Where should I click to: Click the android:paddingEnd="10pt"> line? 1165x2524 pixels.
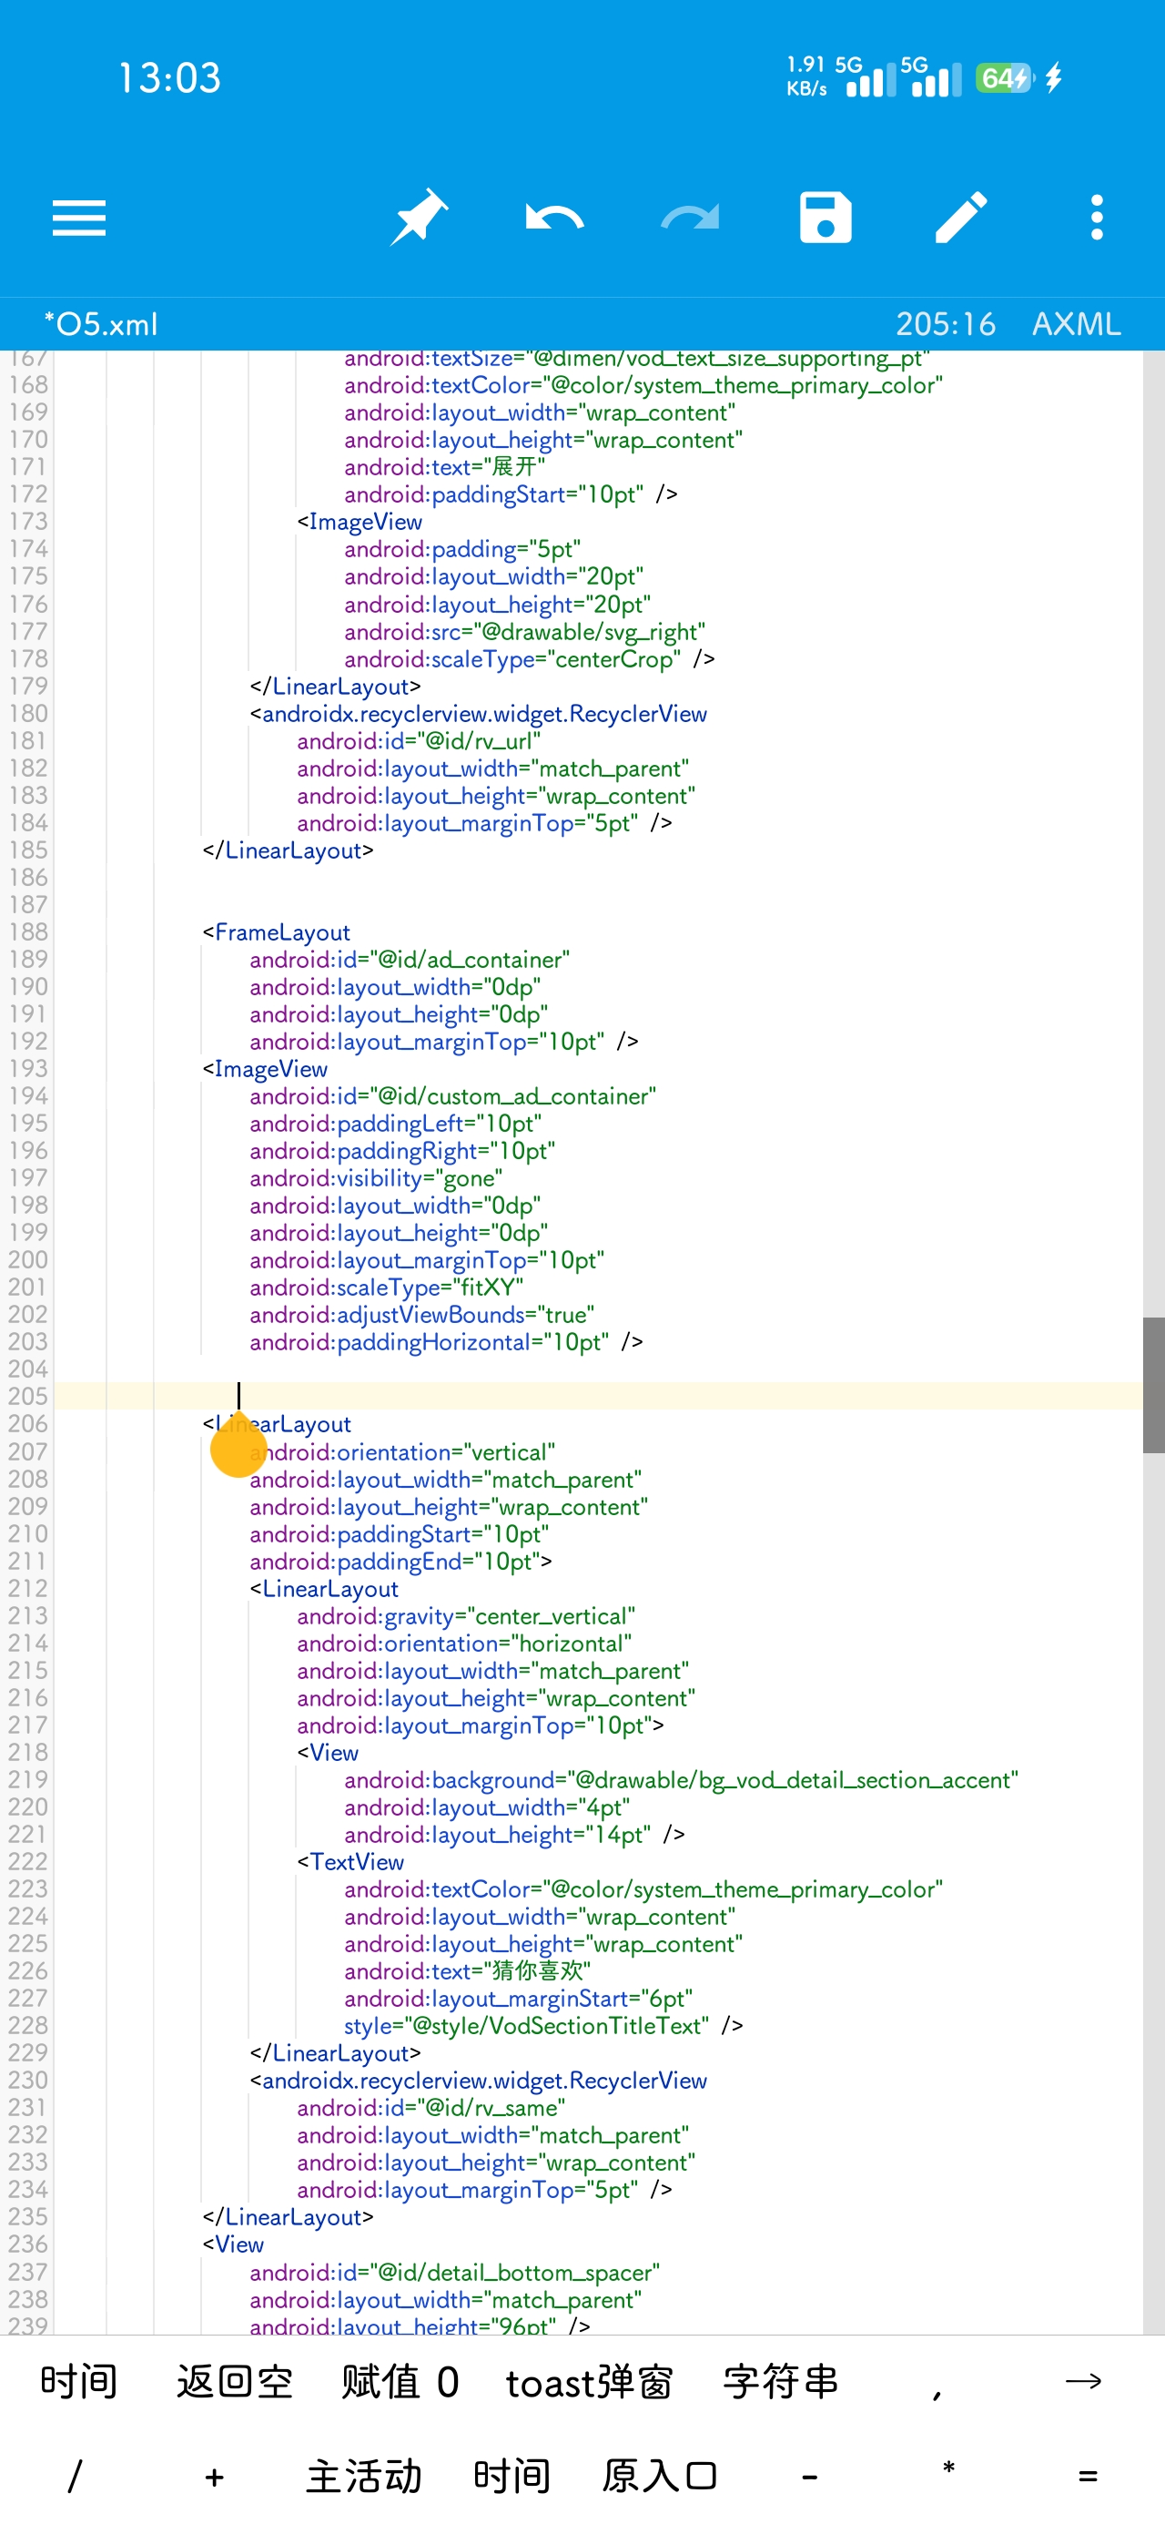click(x=400, y=1561)
